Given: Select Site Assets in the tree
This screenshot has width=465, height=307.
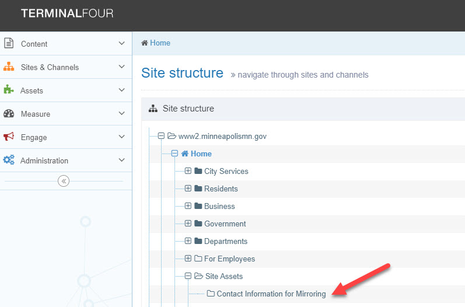Looking at the screenshot, I should click(224, 276).
